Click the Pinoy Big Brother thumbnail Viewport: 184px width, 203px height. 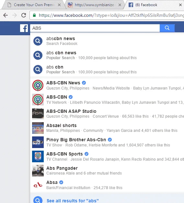(x=38, y=142)
